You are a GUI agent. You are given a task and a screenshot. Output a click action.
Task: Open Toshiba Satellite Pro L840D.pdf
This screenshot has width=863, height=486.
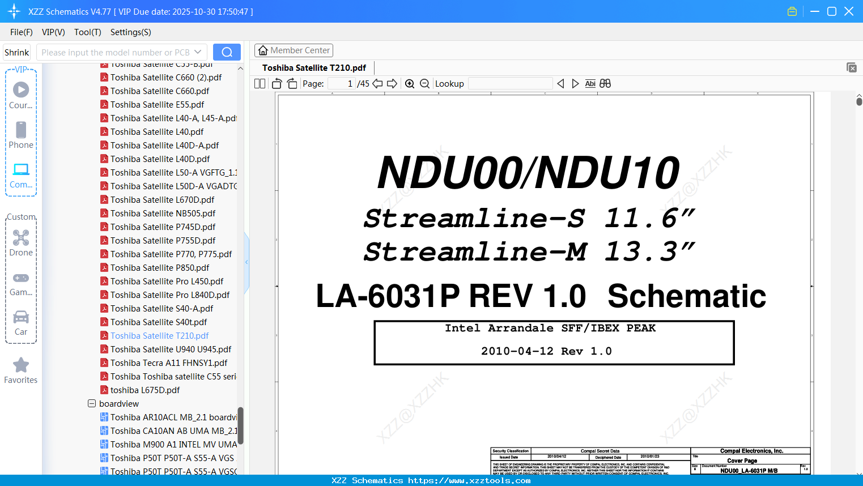tap(165, 295)
